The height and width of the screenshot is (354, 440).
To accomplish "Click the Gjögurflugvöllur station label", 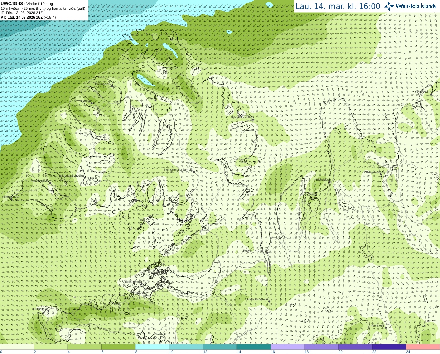I will (x=242, y=117).
